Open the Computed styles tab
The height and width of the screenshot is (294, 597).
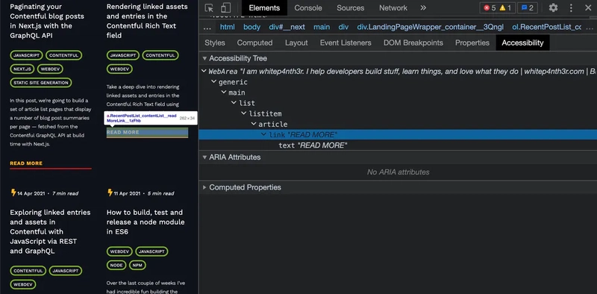254,43
